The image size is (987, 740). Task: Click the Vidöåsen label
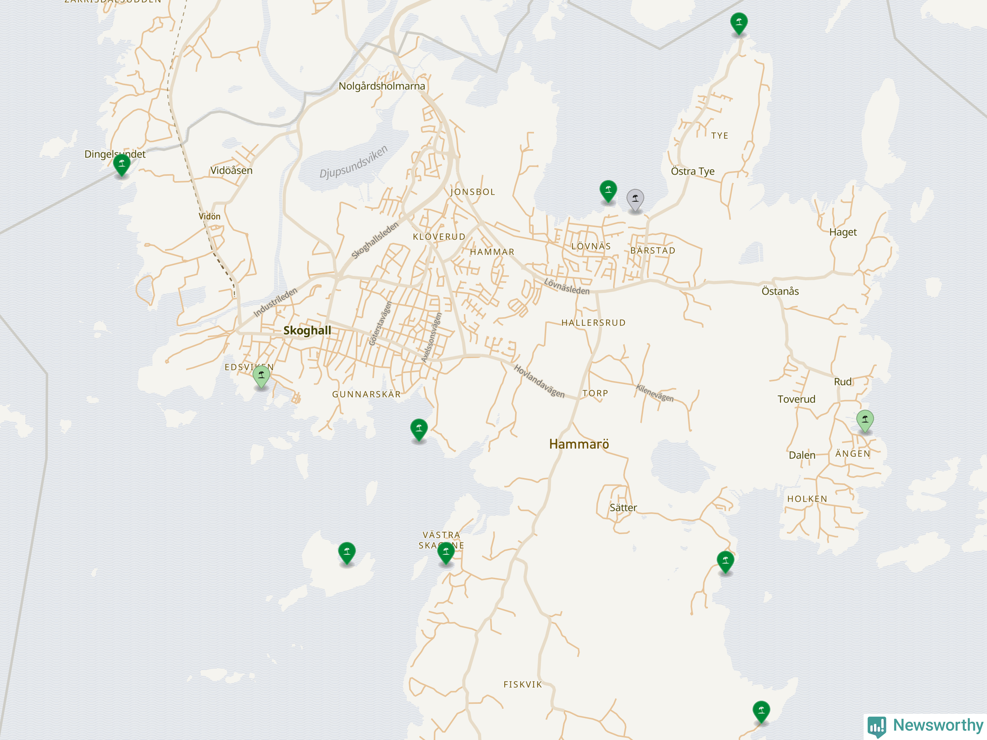point(231,170)
